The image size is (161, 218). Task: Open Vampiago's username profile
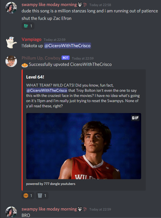click(x=31, y=39)
